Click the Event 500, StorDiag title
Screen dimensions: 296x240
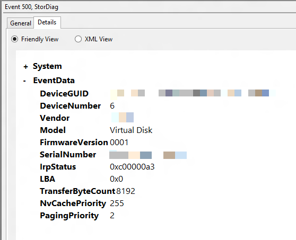(31, 7)
